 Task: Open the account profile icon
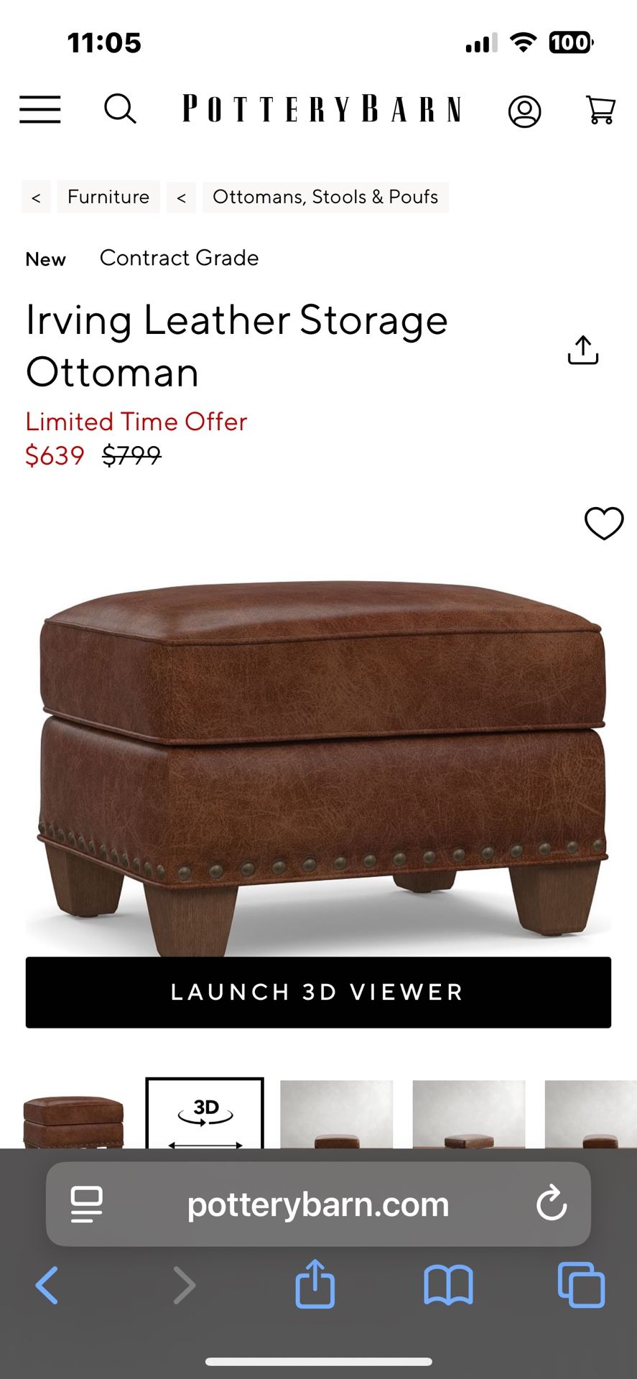tap(524, 111)
